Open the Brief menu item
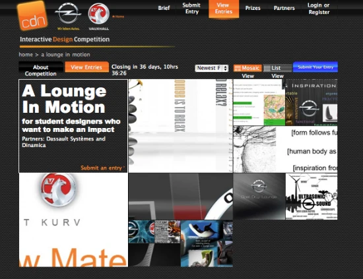The width and height of the screenshot is (363, 279). pos(164,8)
